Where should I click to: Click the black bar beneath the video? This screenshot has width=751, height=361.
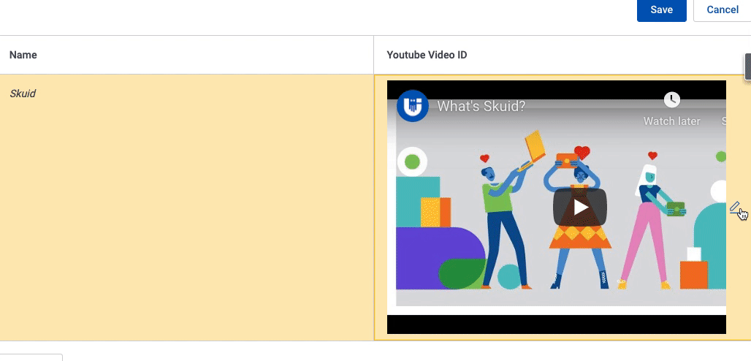click(556, 324)
